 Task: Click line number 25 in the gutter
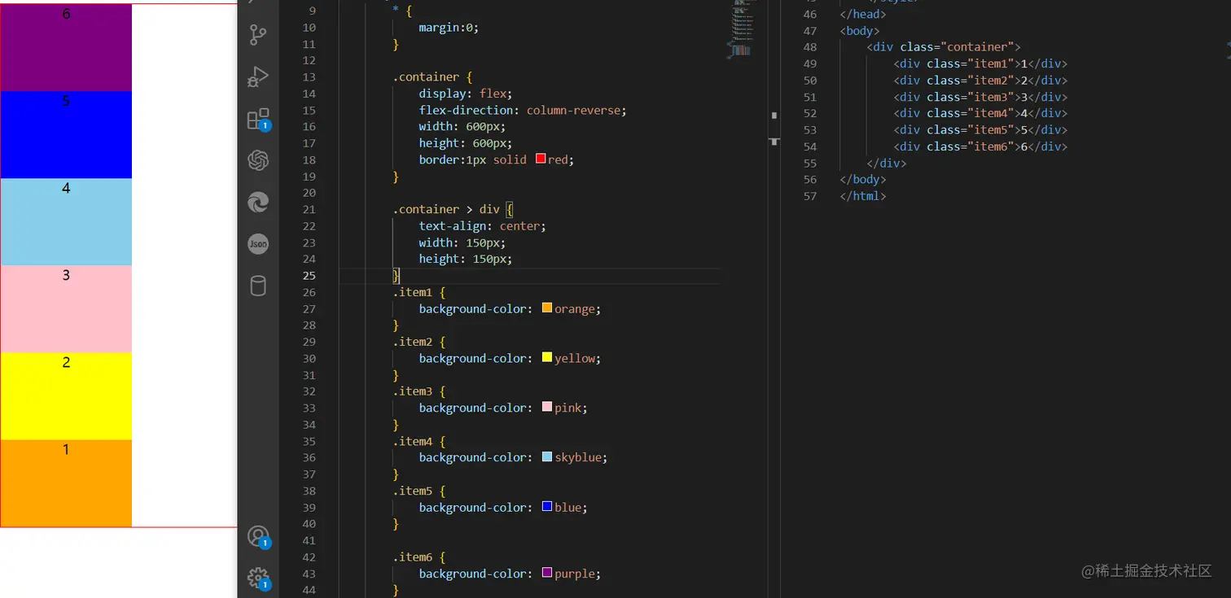point(309,276)
